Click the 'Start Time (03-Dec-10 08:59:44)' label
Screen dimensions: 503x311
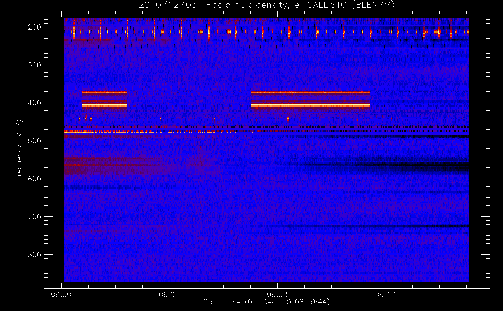[x=266, y=302]
